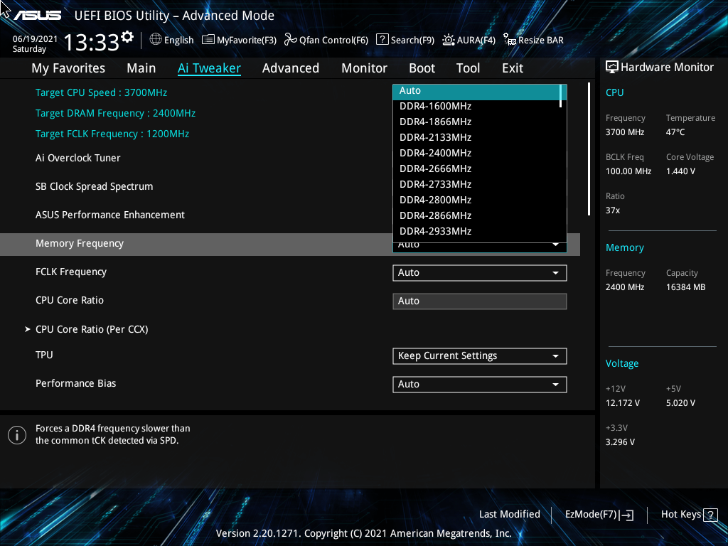Select DDR4-2400MHz from the list

(x=435, y=153)
